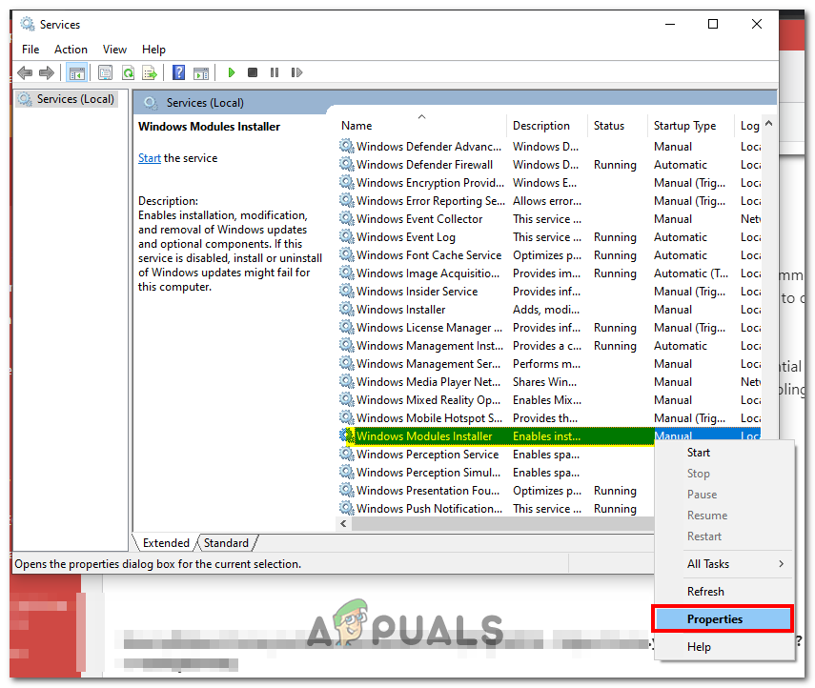Click the Show/Hide Action Pane icon
Image resolution: width=815 pixels, height=688 pixels.
tap(201, 72)
